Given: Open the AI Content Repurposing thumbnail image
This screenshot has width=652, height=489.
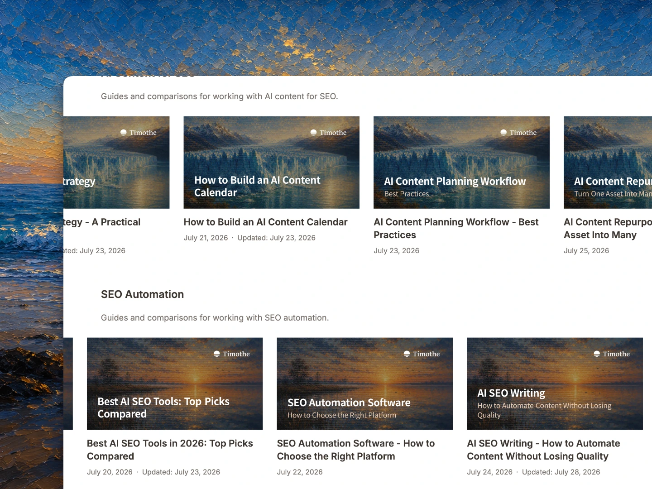Looking at the screenshot, I should 608,163.
